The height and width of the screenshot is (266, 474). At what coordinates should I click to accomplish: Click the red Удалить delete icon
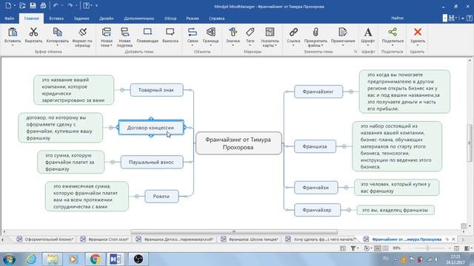tap(418, 32)
